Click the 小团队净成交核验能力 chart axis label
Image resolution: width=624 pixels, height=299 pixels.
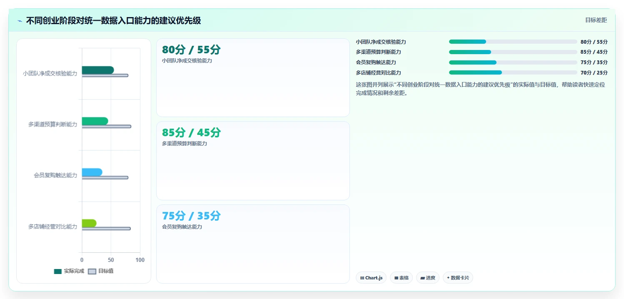point(50,73)
